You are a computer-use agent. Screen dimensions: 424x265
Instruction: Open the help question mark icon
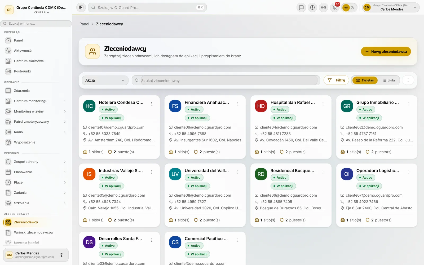tap(312, 7)
